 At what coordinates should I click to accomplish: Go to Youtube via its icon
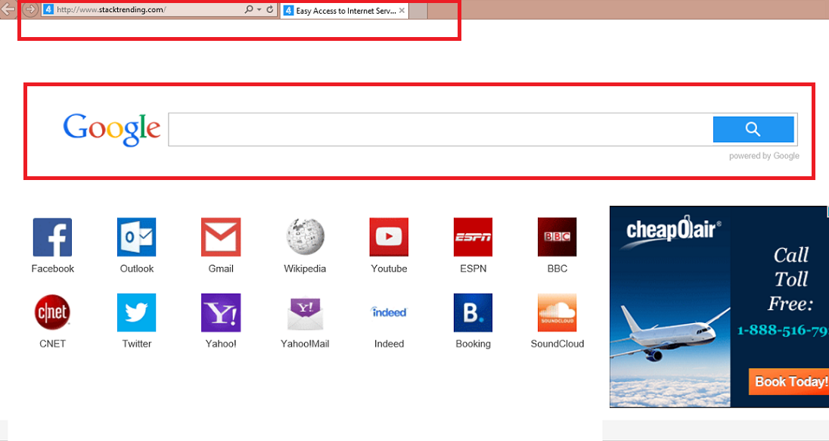389,238
